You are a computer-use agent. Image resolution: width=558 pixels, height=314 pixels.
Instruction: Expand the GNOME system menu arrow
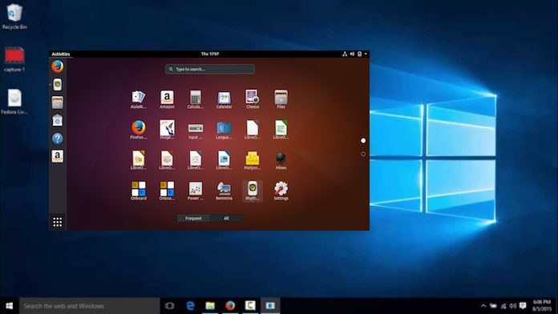pyautogui.click(x=366, y=54)
